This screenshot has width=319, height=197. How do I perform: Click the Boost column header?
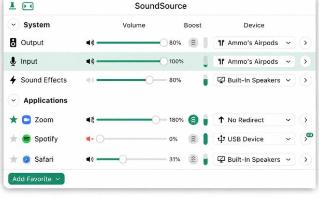193,25
